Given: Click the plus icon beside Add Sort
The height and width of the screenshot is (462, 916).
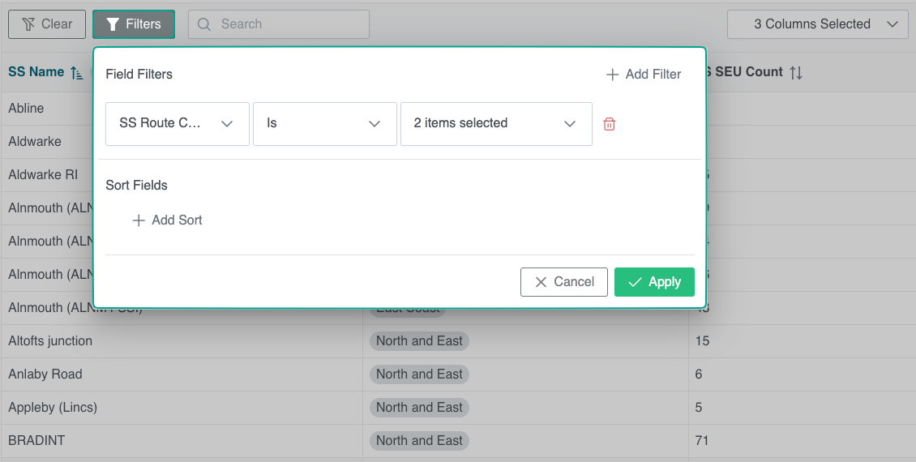Looking at the screenshot, I should tap(139, 220).
